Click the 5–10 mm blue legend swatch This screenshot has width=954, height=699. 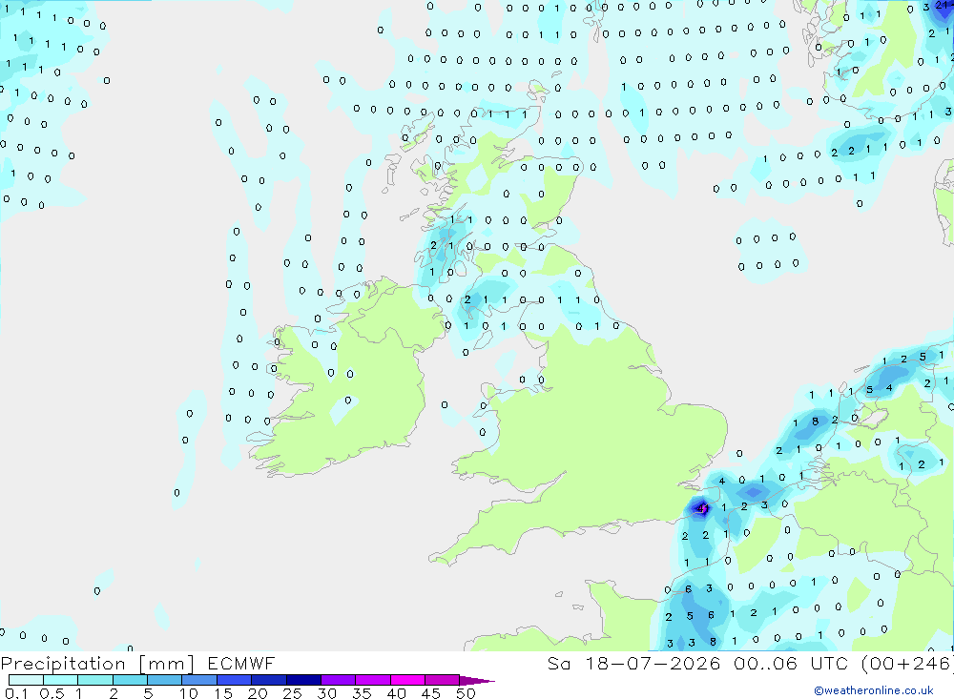pyautogui.click(x=165, y=680)
